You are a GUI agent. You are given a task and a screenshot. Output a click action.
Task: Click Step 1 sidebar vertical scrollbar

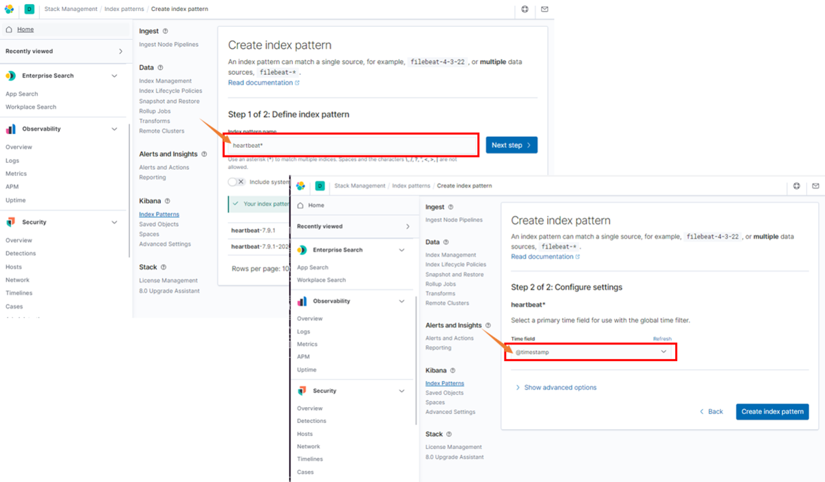(129, 190)
